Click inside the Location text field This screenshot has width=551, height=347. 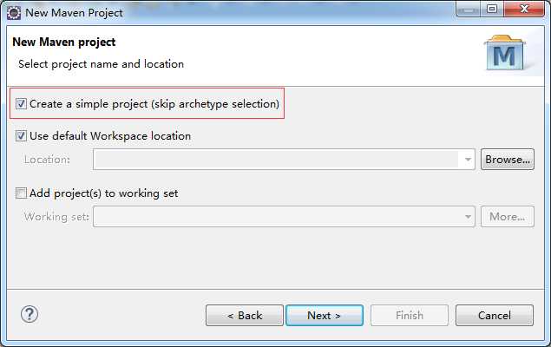tap(276, 160)
